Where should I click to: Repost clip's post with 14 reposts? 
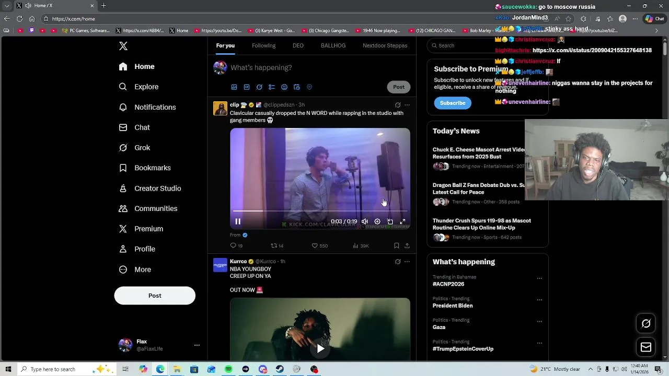point(277,245)
